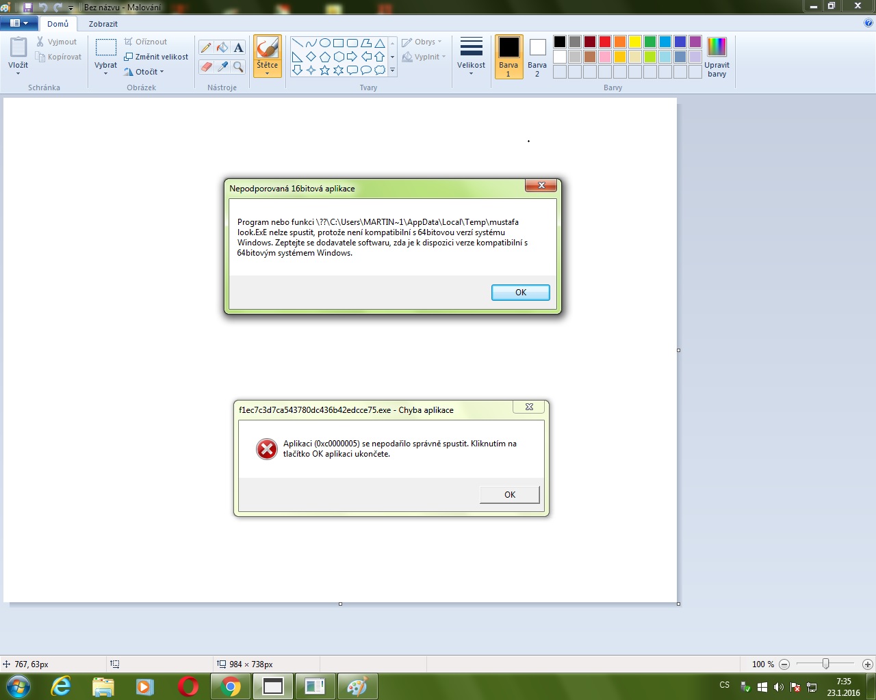Click the Vybrat rectangular selection button
The image size is (876, 700).
[x=105, y=49]
